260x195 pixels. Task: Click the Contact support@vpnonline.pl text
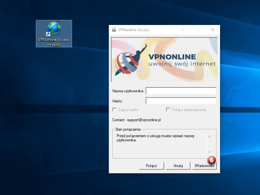[x=136, y=120]
